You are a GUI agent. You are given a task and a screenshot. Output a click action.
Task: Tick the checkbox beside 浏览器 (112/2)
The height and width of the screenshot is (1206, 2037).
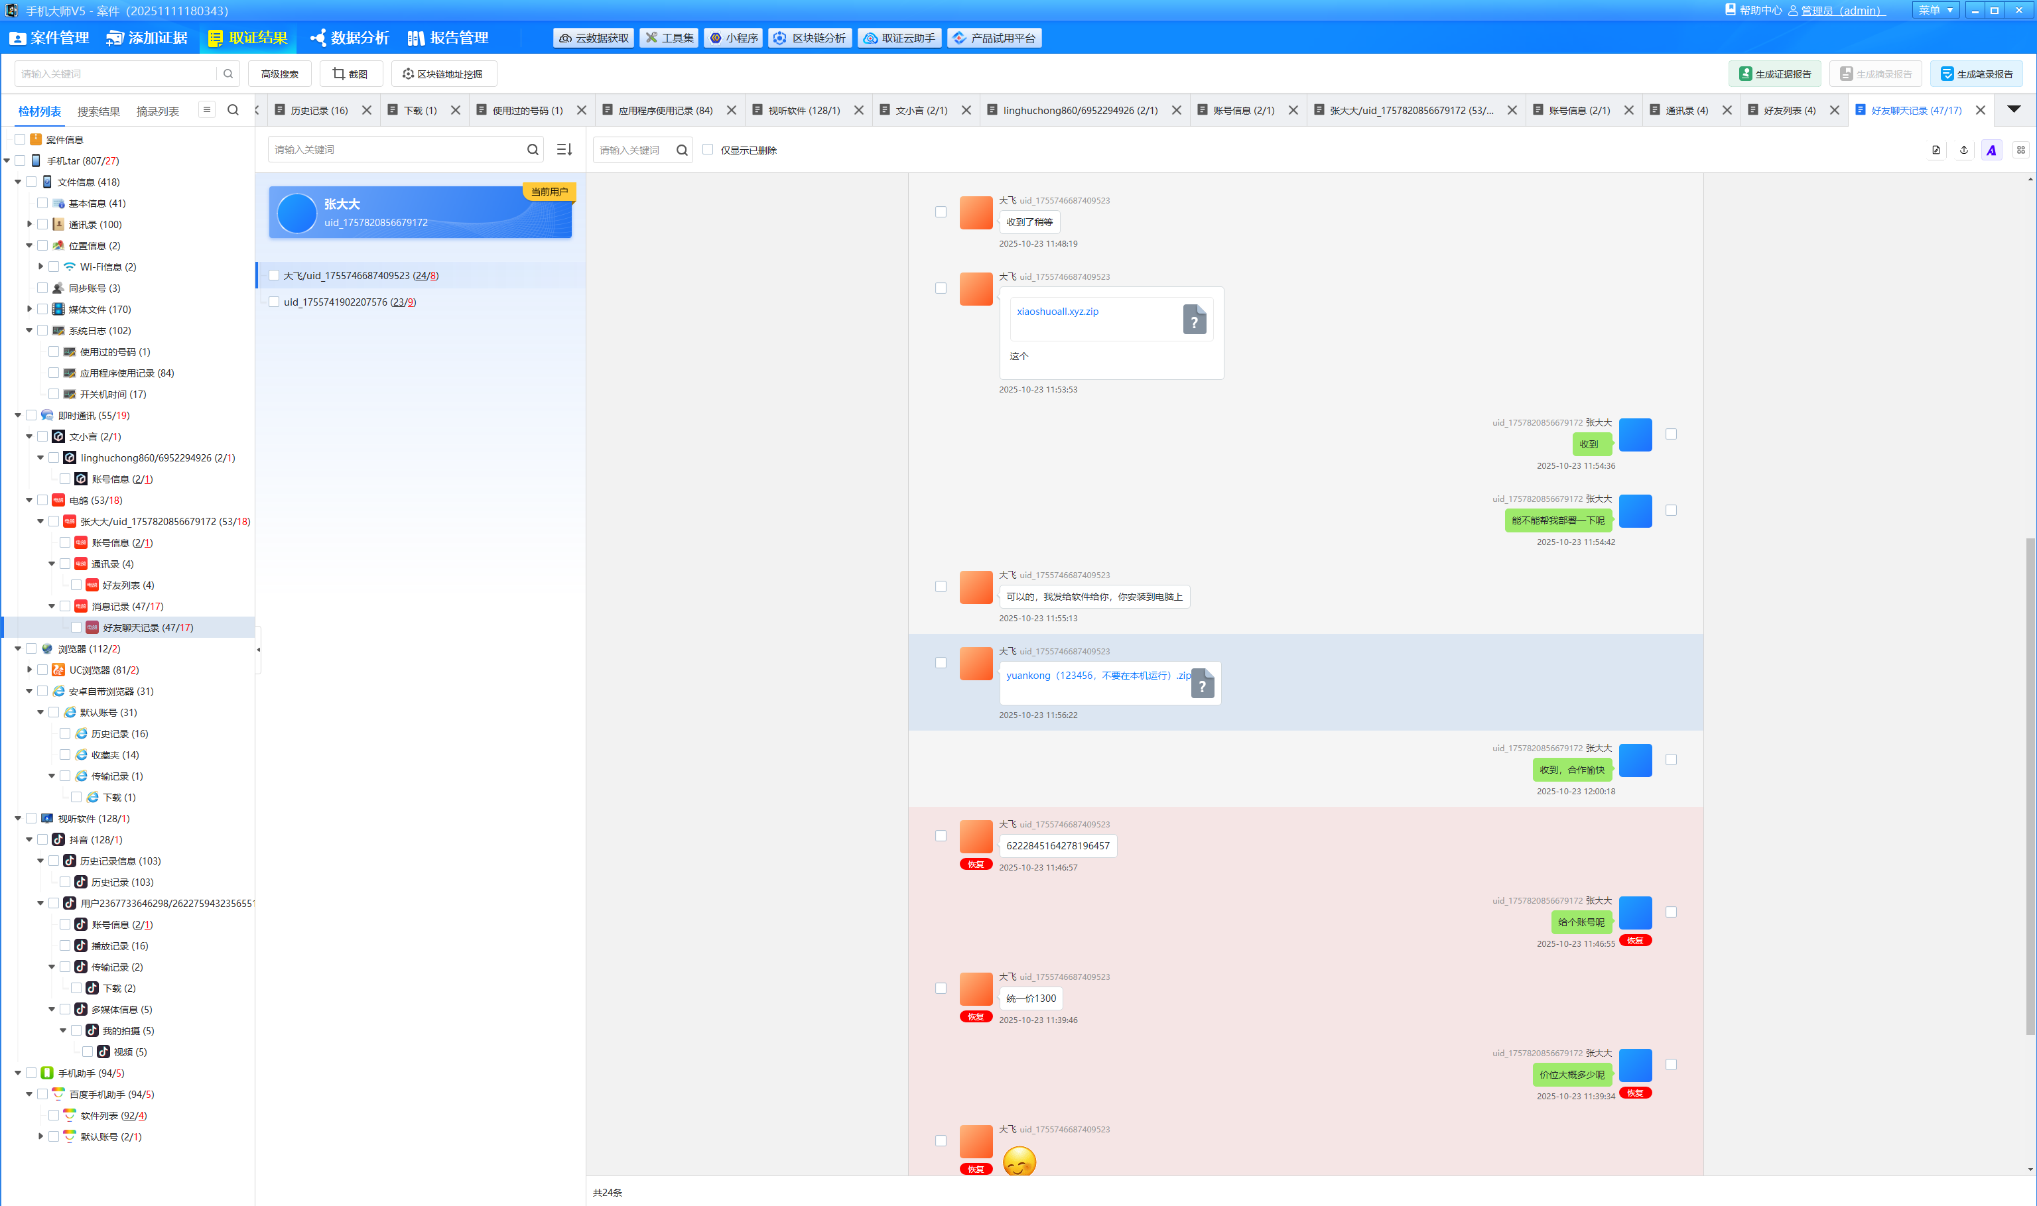point(31,648)
